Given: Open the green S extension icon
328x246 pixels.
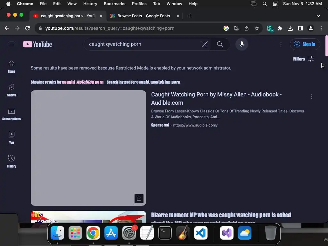Looking at the screenshot, I should [270, 29].
